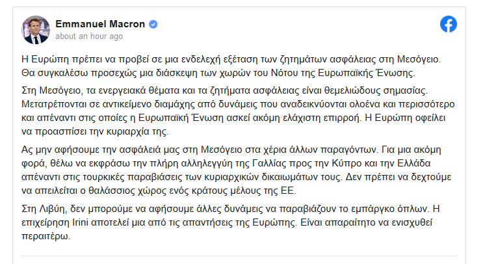This screenshot has width=483, height=264.
Task: Click the paragraph starting 'Στη Λιβύη'
Action: tap(230, 222)
